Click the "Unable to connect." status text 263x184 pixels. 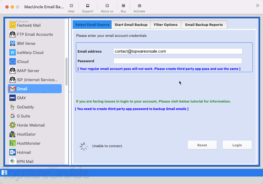108,146
